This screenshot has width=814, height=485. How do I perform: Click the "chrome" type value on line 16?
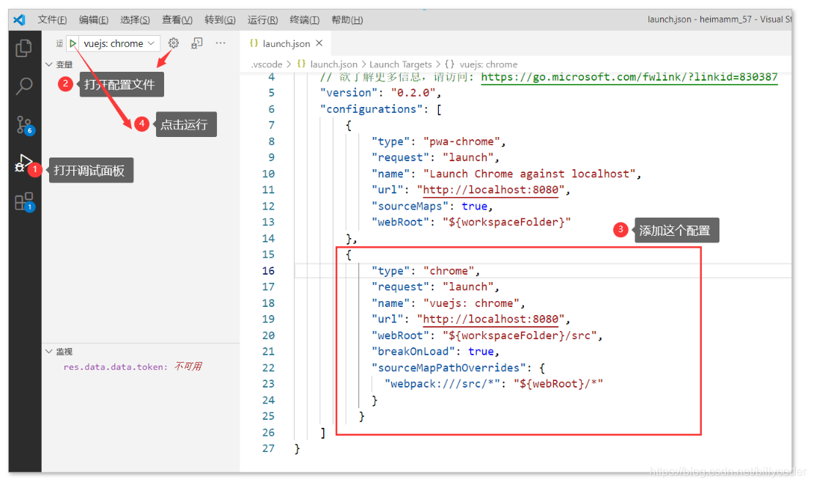point(448,271)
